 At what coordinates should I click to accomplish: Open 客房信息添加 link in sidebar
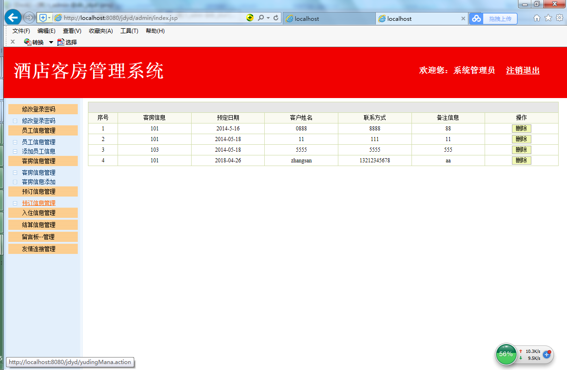(38, 182)
